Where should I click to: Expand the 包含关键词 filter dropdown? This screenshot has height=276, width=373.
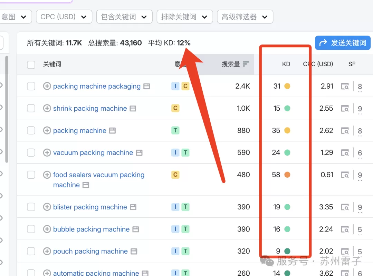[124, 17]
